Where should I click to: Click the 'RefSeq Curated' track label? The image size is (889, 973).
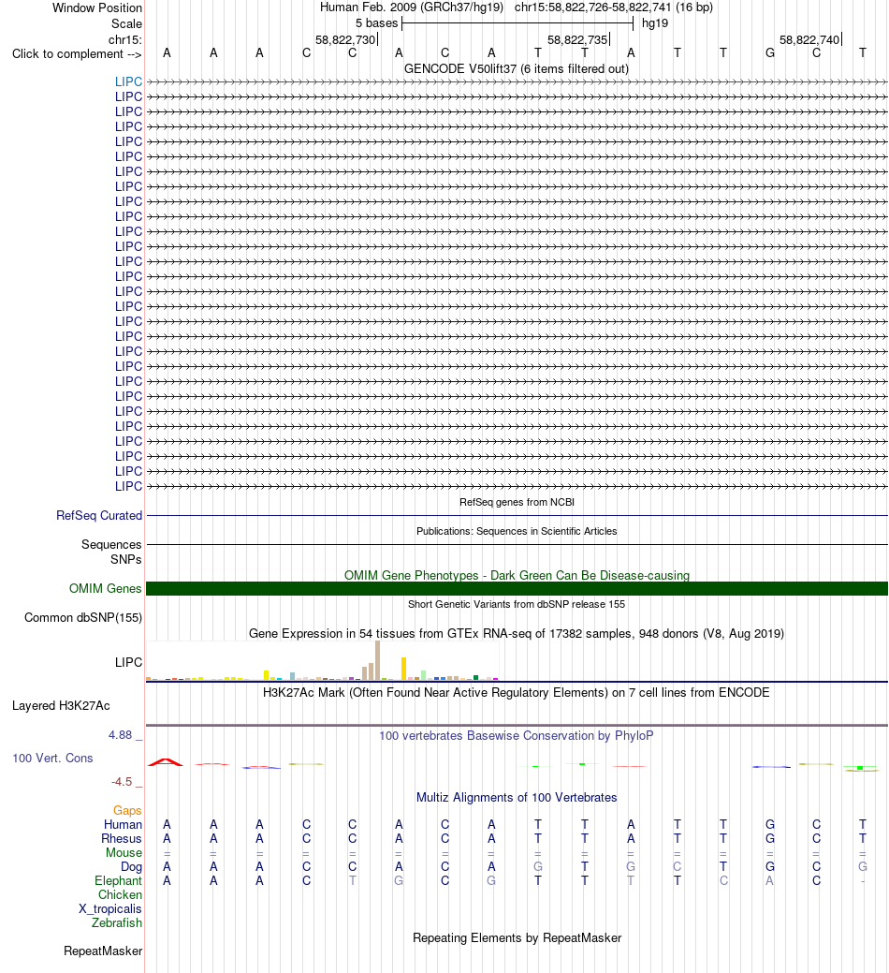99,516
